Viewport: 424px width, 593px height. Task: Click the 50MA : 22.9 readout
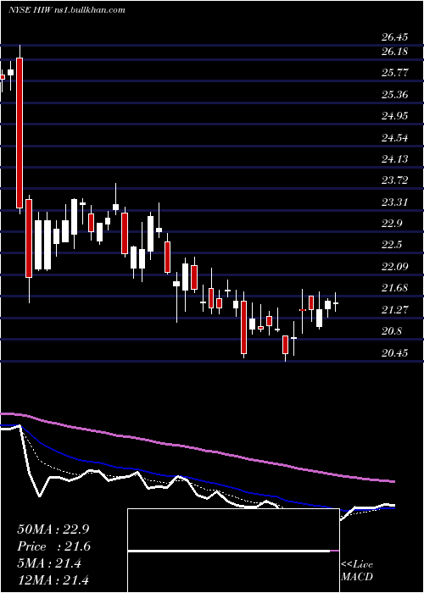tap(53, 529)
